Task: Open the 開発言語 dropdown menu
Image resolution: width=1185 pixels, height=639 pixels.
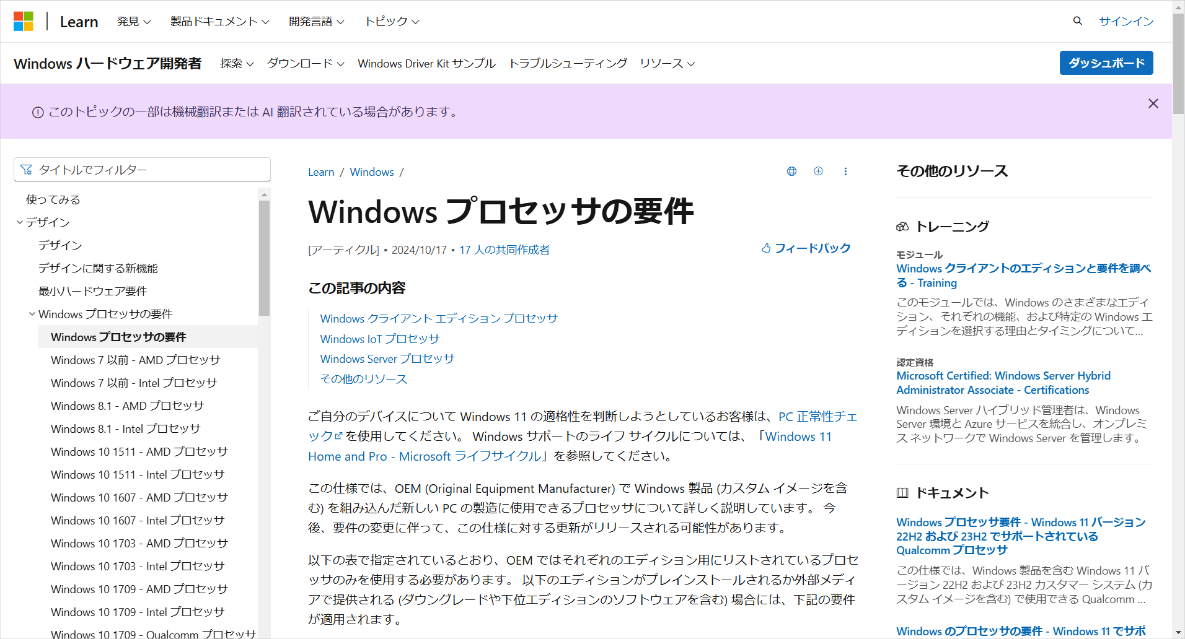Action: [316, 22]
